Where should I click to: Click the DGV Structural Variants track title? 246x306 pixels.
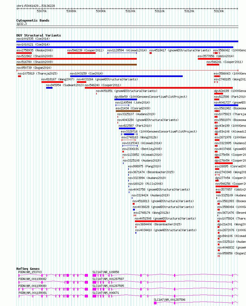(39, 36)
